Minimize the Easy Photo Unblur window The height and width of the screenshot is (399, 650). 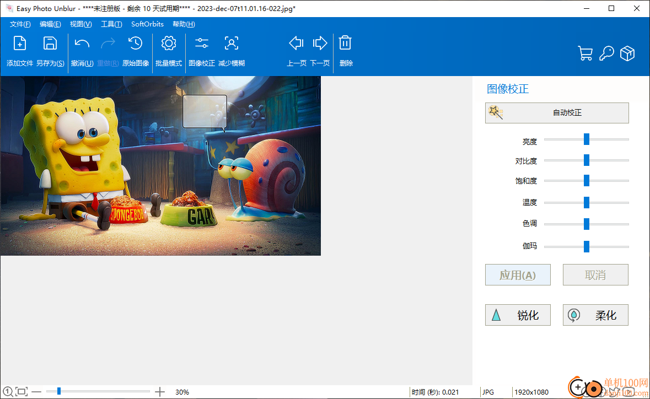pyautogui.click(x=586, y=8)
